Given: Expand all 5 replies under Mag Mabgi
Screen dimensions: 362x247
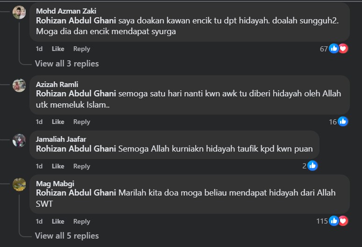Looking at the screenshot, I should click(x=67, y=236).
